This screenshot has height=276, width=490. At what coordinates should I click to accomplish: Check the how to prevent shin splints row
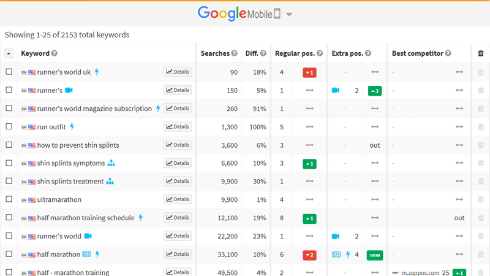tap(9, 145)
